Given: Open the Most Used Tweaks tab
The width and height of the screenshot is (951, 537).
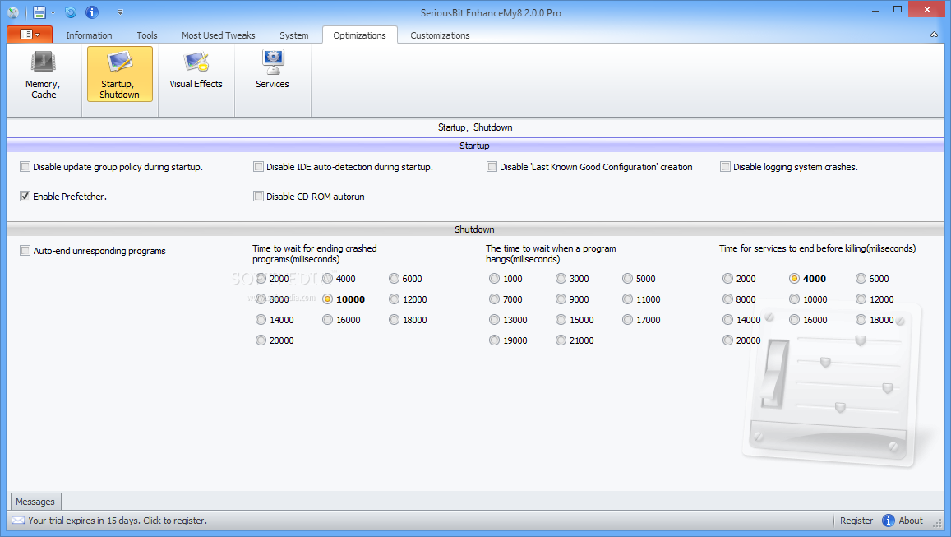Looking at the screenshot, I should tap(219, 35).
